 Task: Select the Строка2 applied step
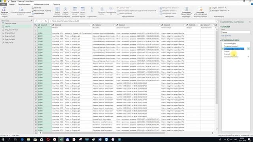coord(227,54)
